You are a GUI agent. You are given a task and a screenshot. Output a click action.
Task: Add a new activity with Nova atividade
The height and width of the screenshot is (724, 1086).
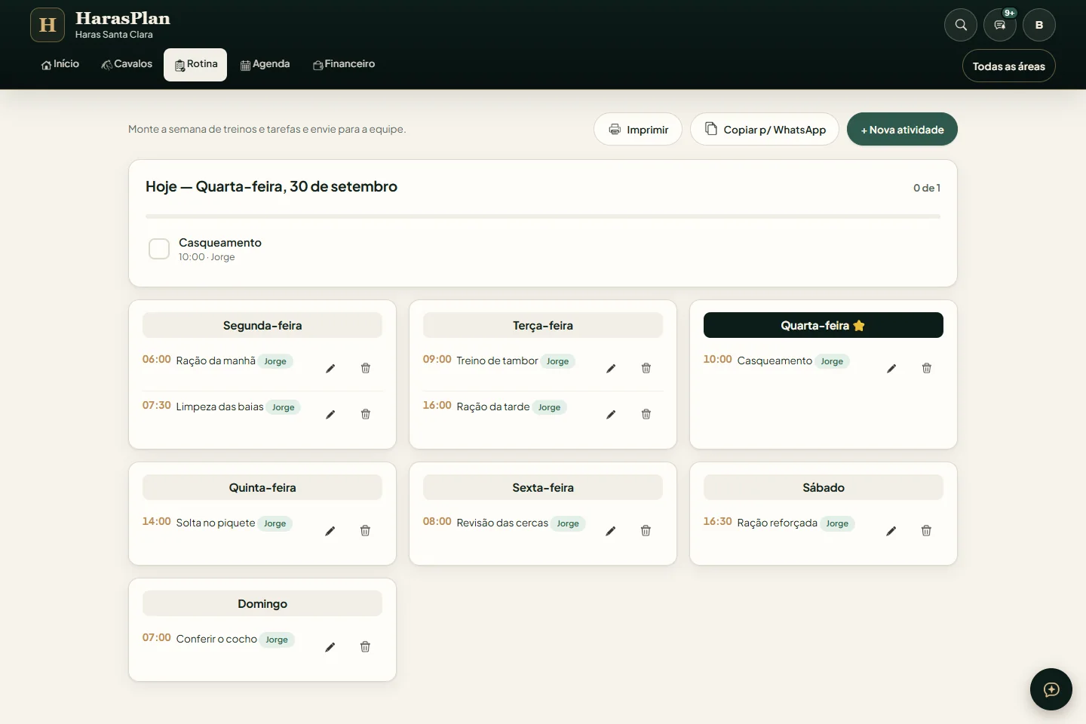[x=902, y=129]
